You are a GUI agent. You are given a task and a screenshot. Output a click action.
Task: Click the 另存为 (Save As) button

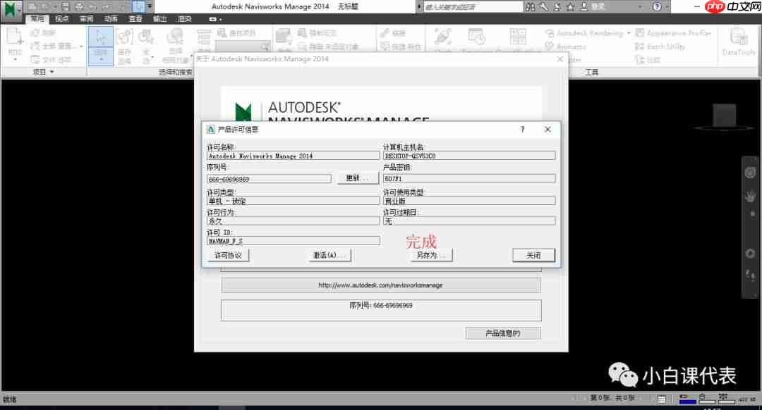coord(430,255)
